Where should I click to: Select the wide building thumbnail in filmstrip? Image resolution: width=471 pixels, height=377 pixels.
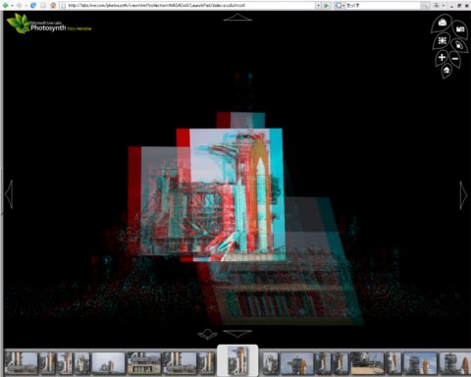coord(143,362)
